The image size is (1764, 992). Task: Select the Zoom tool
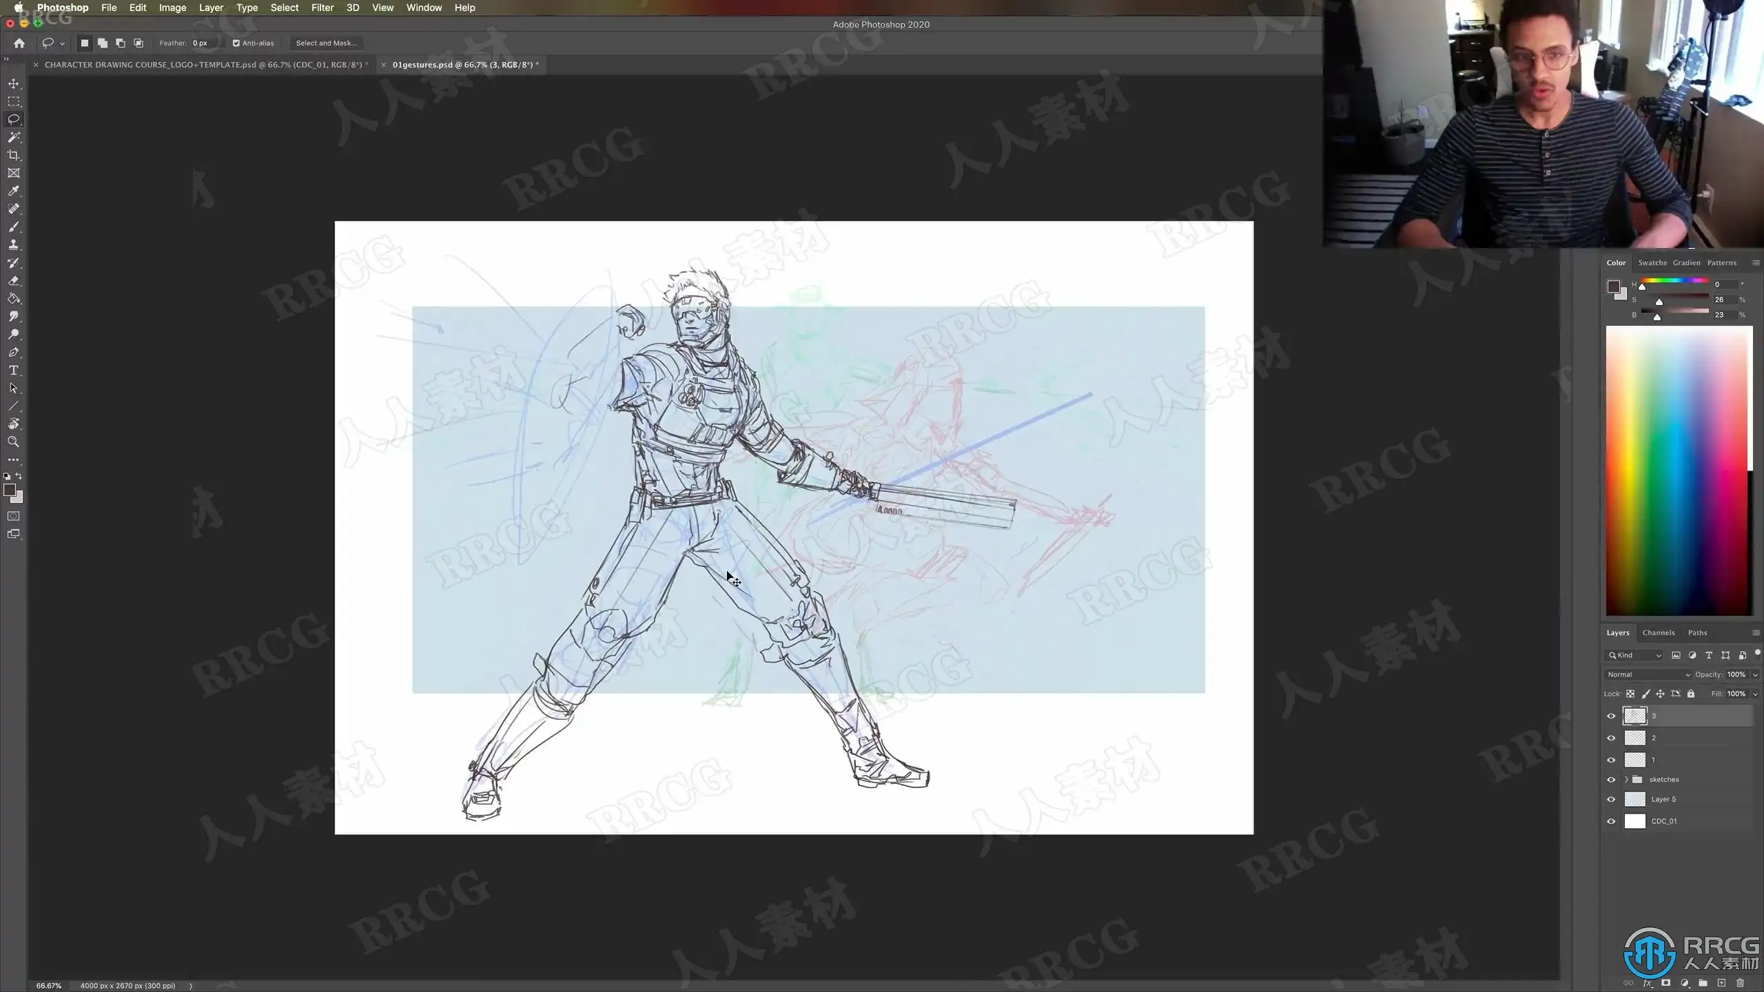(x=13, y=442)
